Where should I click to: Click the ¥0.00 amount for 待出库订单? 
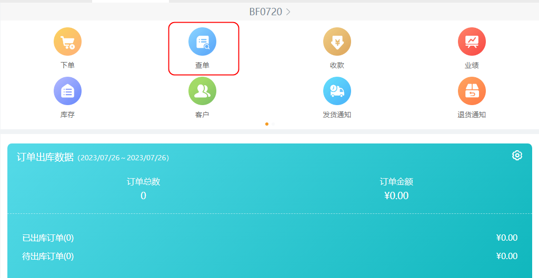point(506,256)
